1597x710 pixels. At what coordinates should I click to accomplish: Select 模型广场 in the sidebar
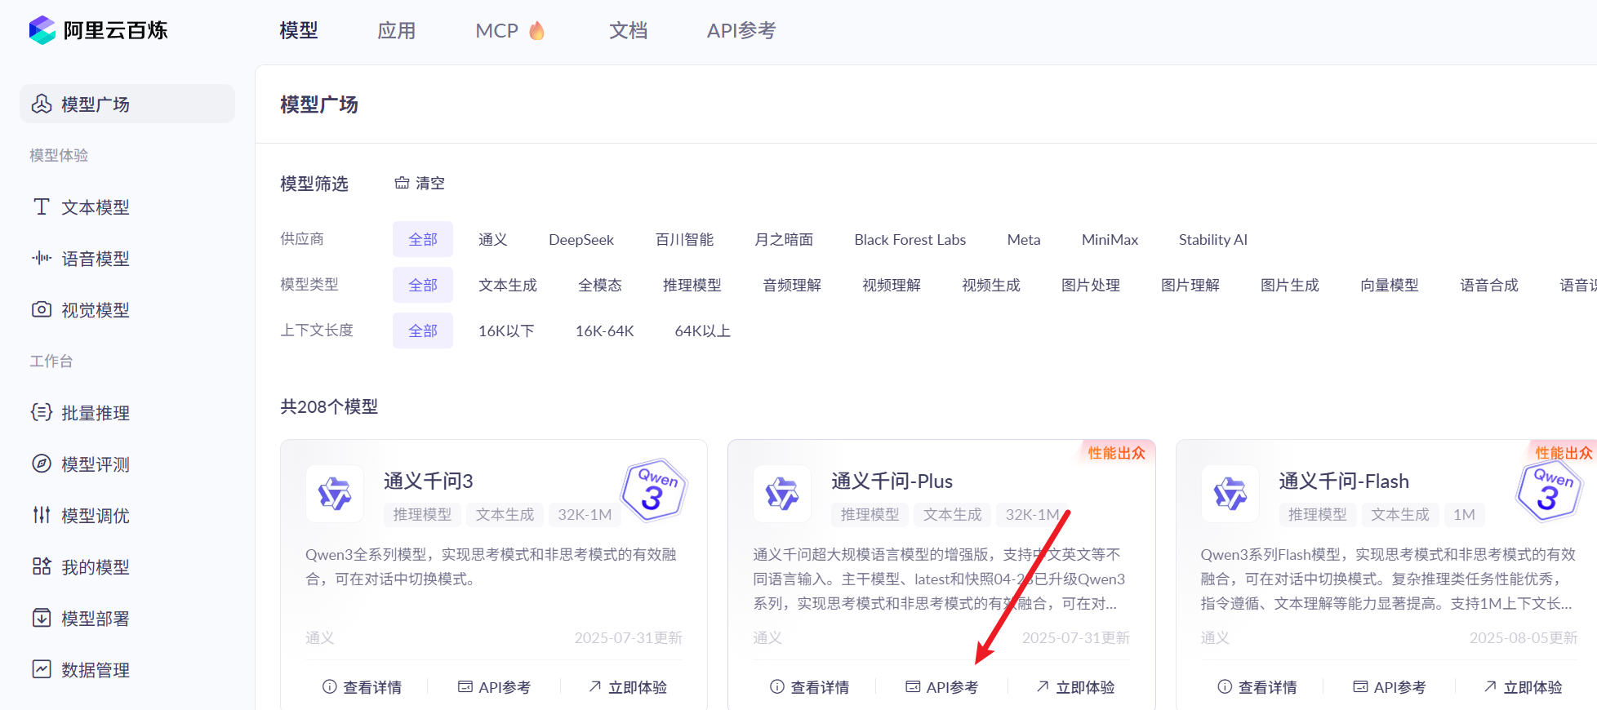(x=127, y=104)
